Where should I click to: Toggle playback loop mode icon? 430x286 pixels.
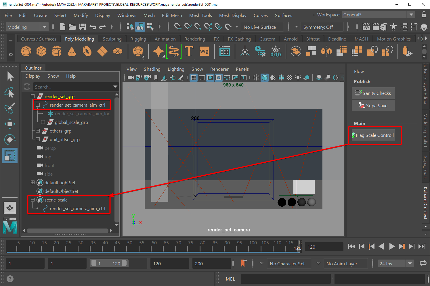[x=423, y=263]
